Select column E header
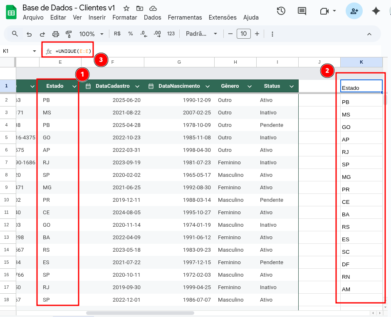391x317 pixels. 60,62
